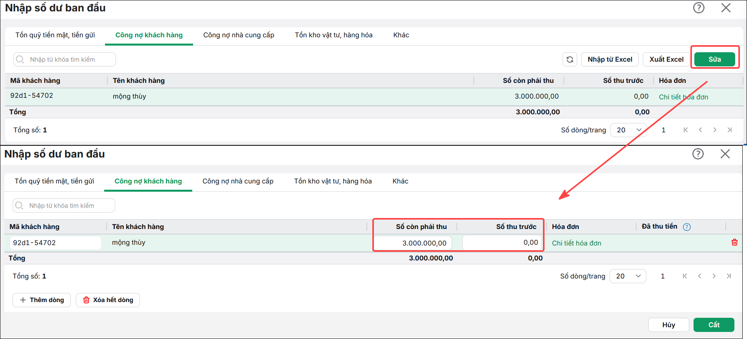The width and height of the screenshot is (747, 339).
Task: Open help icon in upper dialog
Action: click(x=699, y=8)
